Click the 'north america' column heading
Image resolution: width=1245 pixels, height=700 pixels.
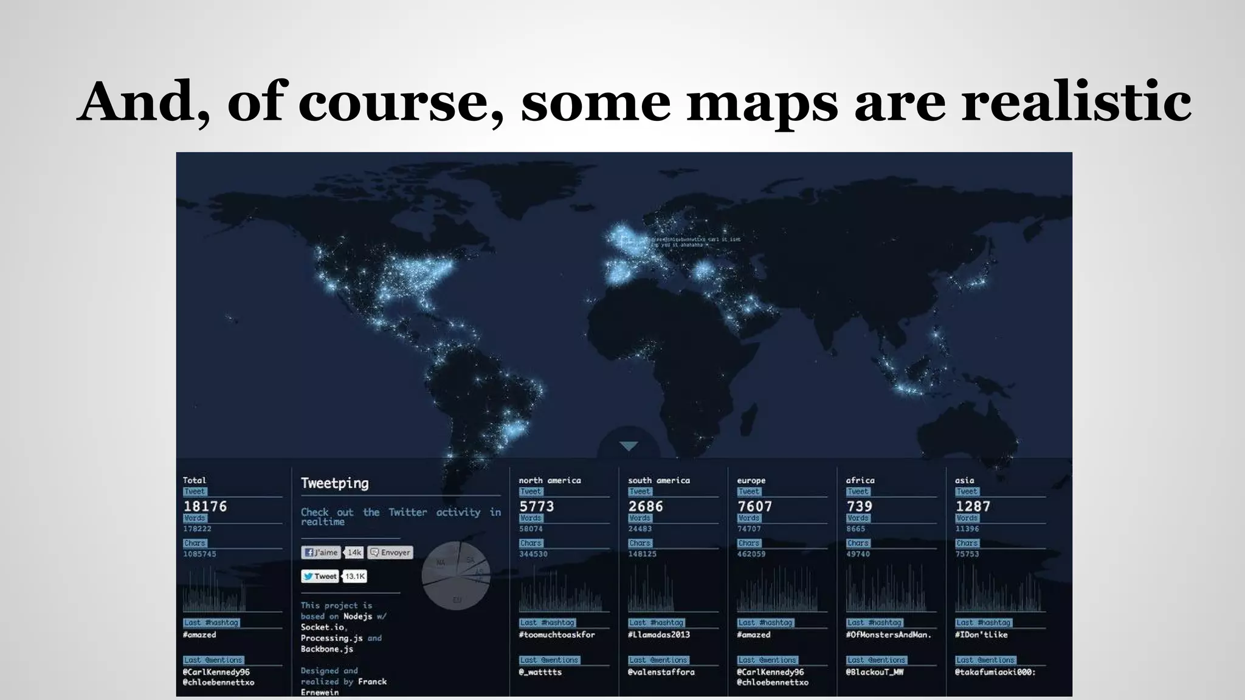[x=550, y=480]
